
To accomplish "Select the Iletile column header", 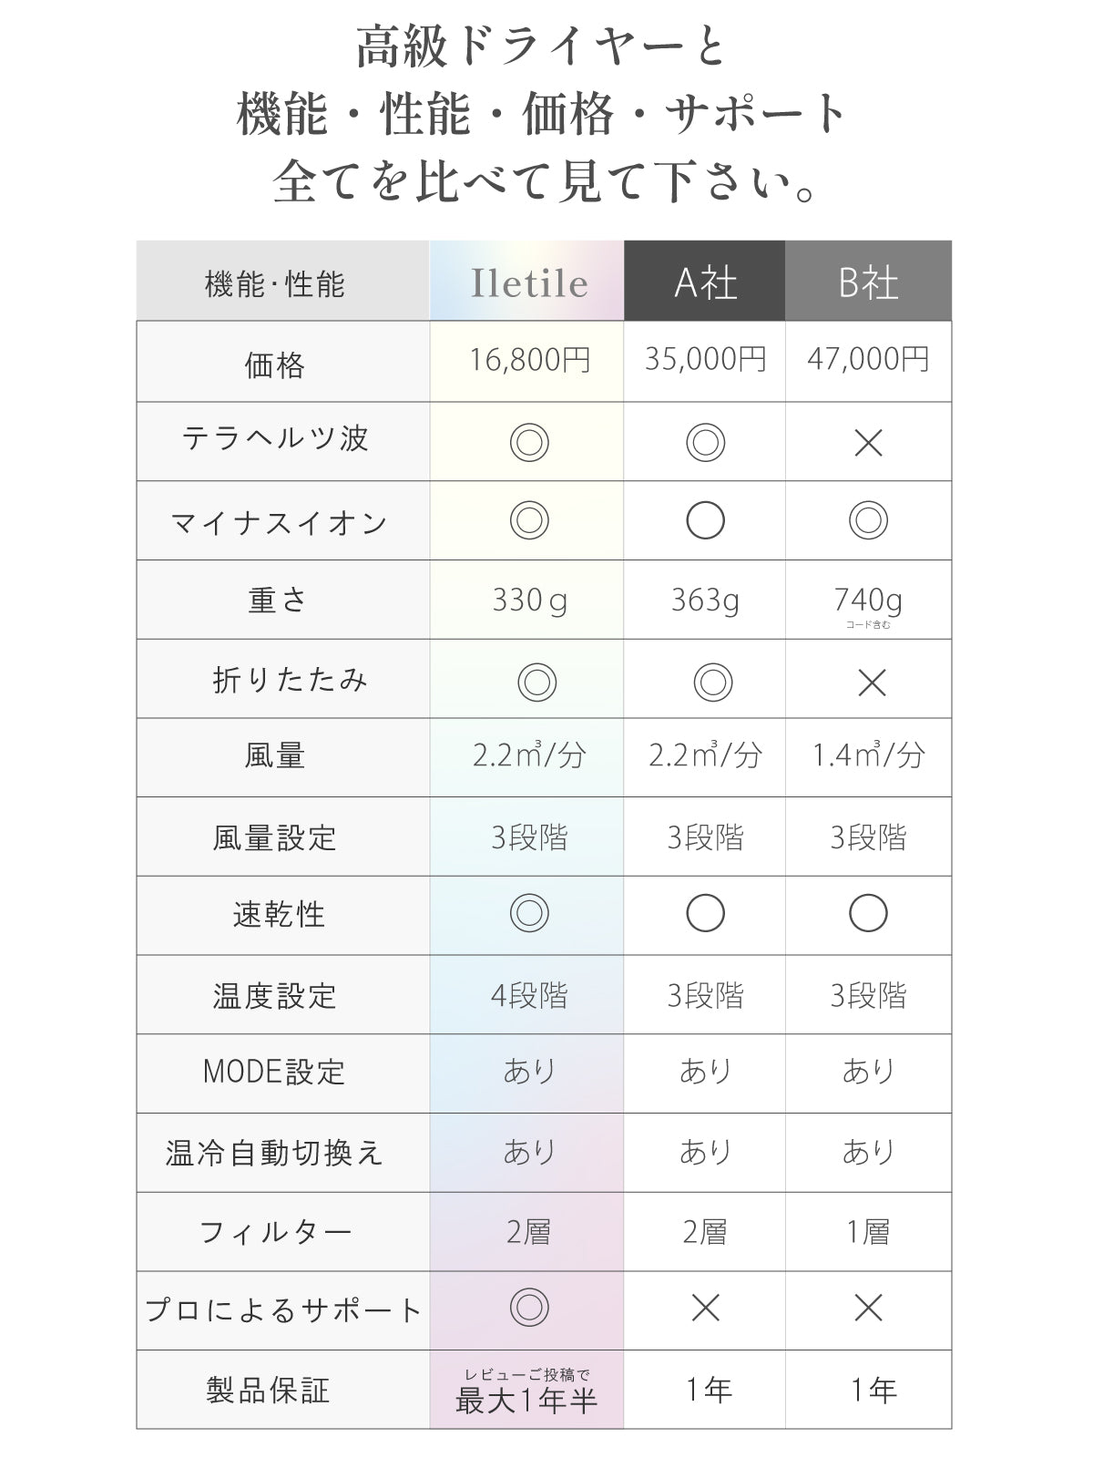I will [528, 282].
